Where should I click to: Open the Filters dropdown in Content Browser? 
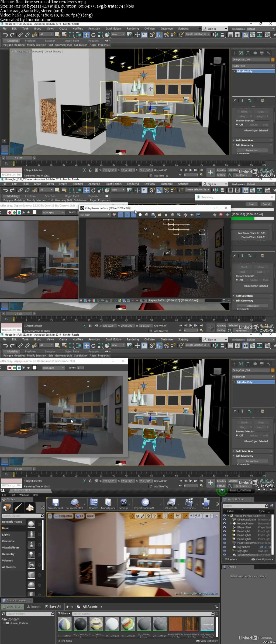[x=64, y=614]
